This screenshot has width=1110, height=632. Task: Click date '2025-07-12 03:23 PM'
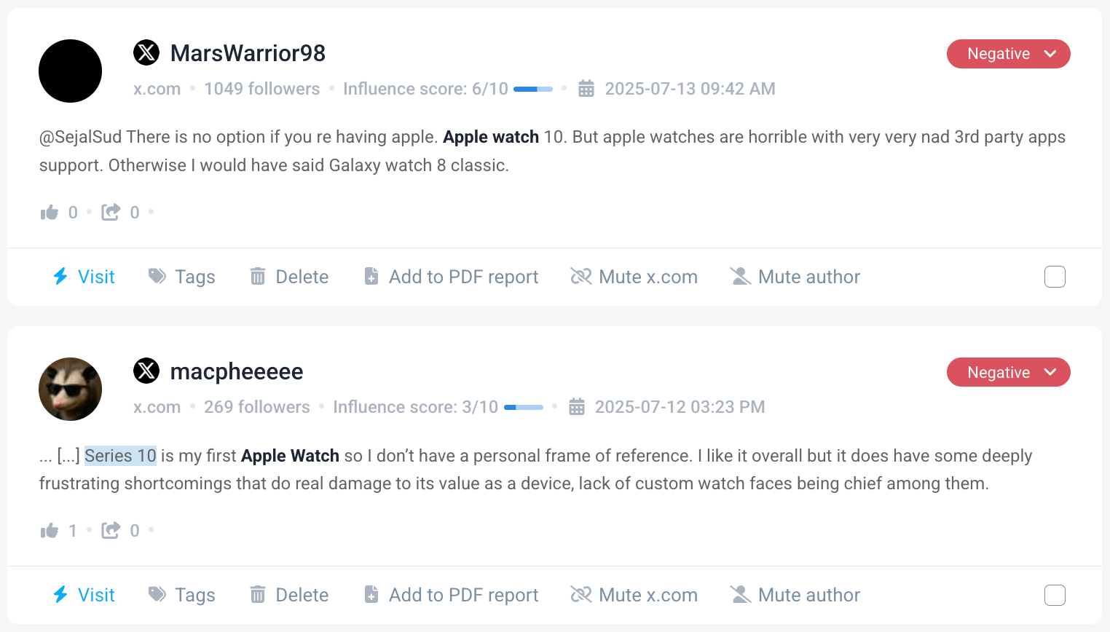pos(680,407)
